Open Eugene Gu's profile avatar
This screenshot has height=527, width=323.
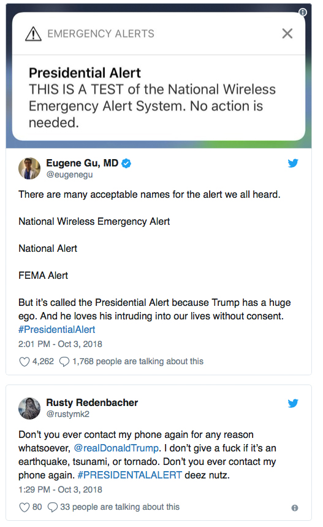pyautogui.click(x=29, y=168)
